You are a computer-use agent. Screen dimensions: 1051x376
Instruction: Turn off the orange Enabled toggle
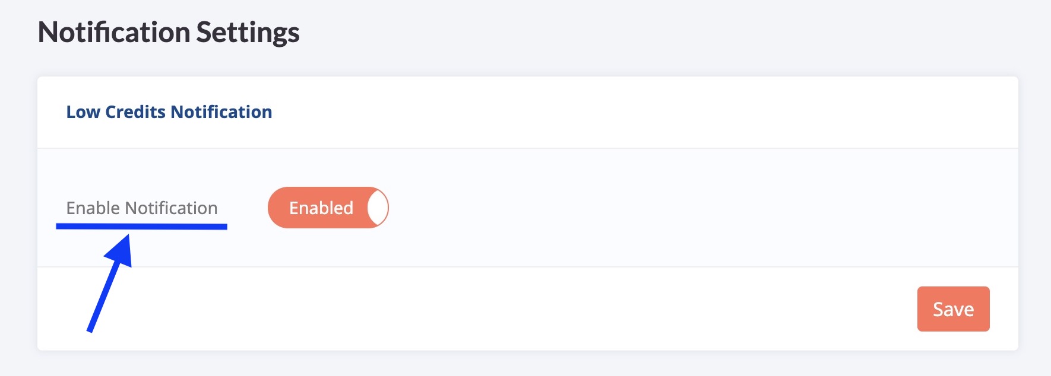(328, 208)
